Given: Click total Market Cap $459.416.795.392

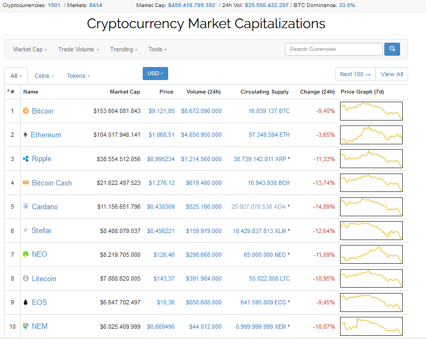Looking at the screenshot, I should [x=191, y=5].
